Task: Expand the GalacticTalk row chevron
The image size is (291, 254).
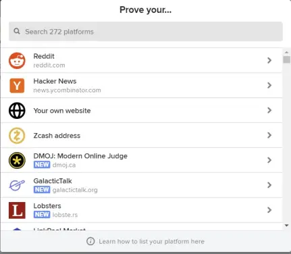Action: click(x=269, y=185)
